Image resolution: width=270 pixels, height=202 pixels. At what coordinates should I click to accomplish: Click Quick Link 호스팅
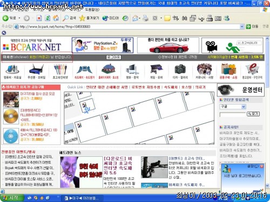[x=186, y=87]
